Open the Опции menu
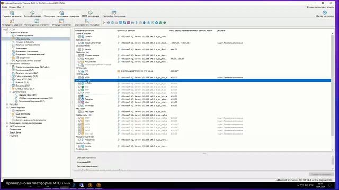The height and width of the screenshot is (190, 339). (12, 7)
